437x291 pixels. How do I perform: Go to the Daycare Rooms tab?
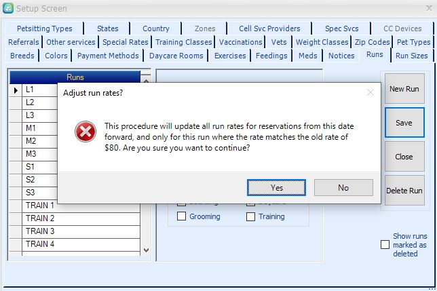point(176,56)
